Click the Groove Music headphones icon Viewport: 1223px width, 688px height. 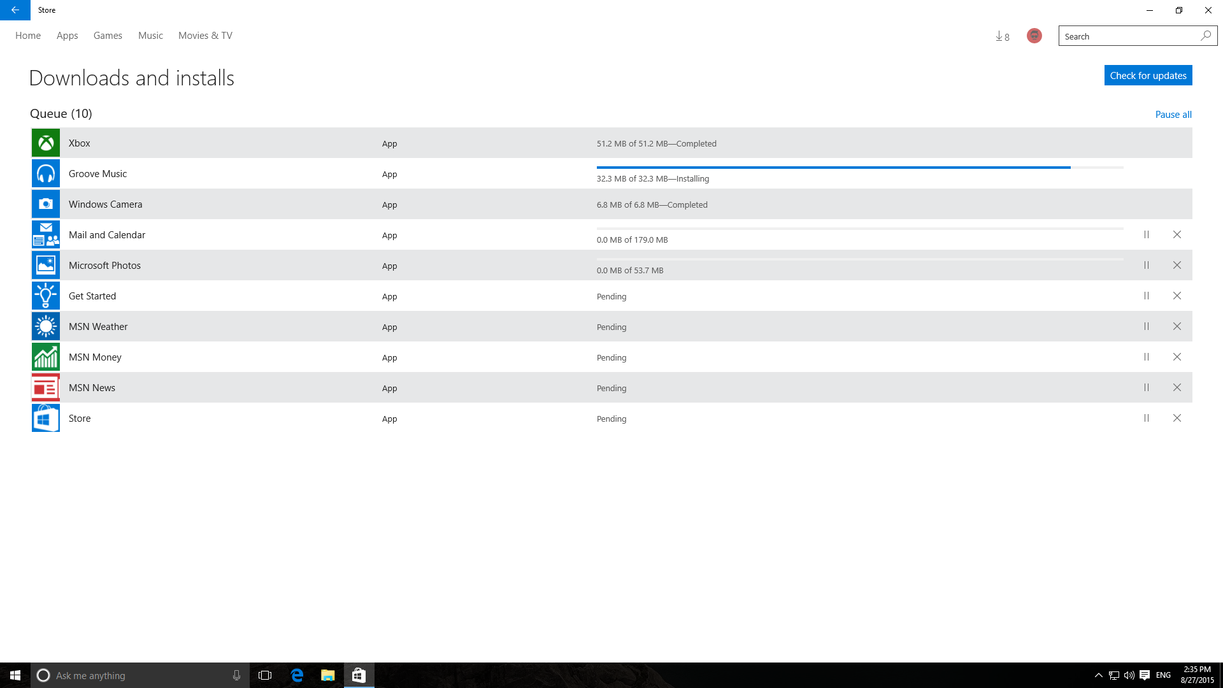[46, 173]
